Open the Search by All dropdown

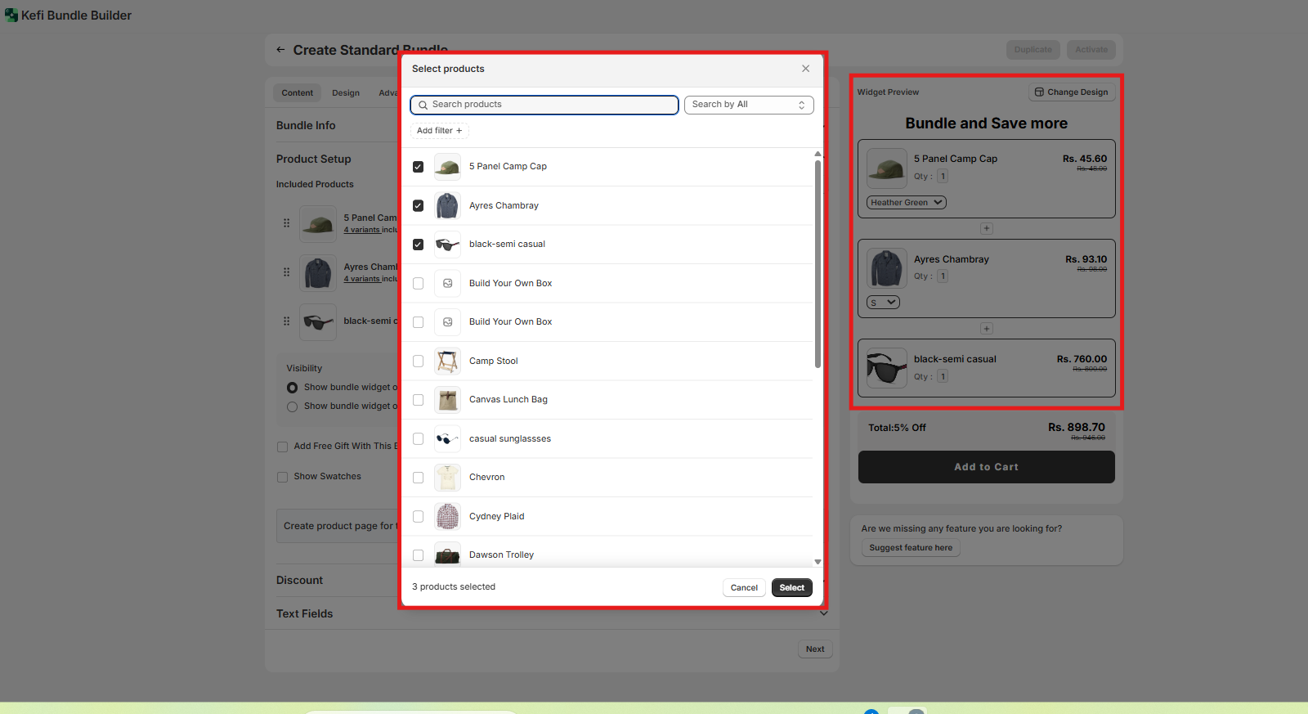[748, 105]
